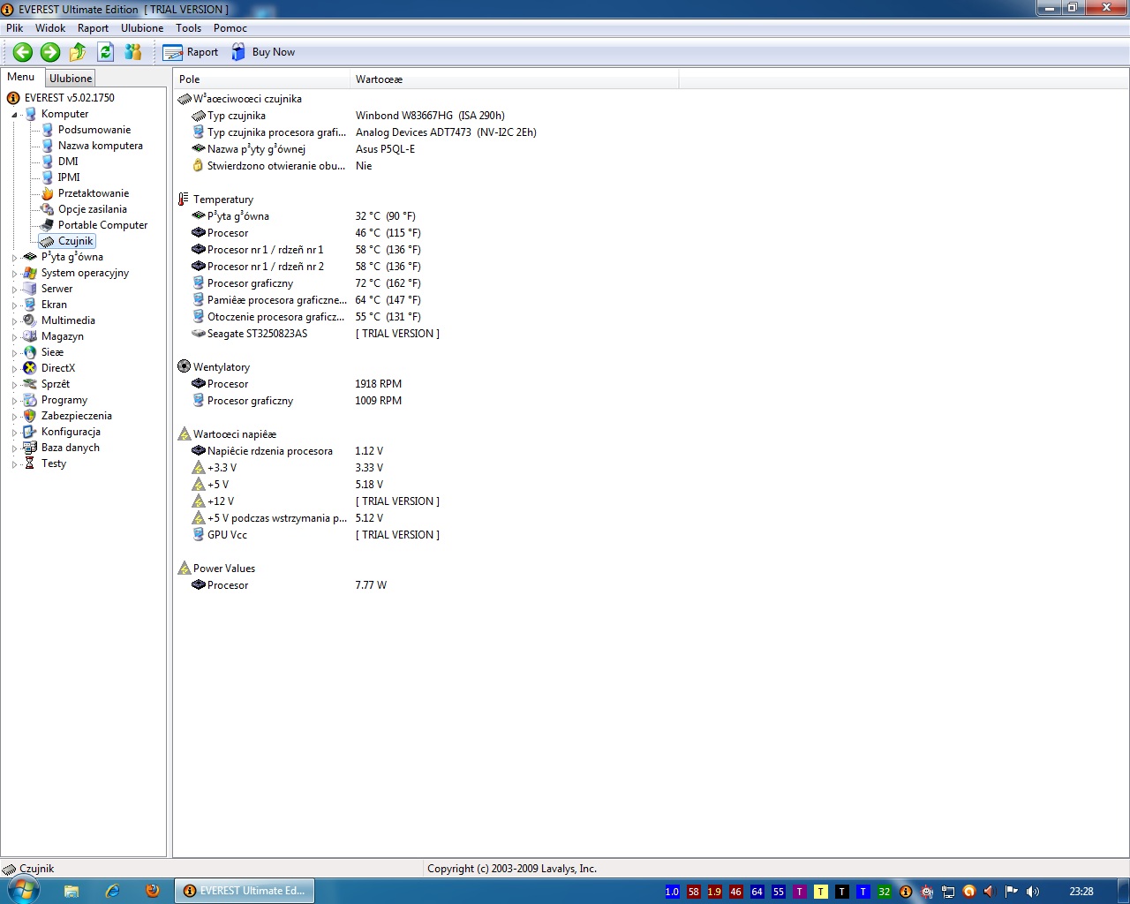Viewport: 1130px width, 904px height.
Task: Sort by the Pole column header
Action: click(261, 79)
